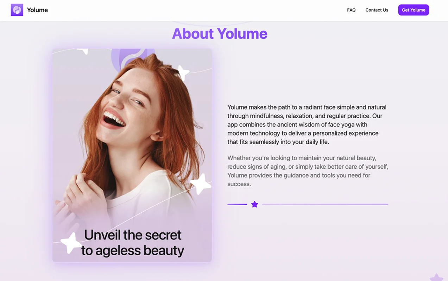Click partial white sparkle at image's top-left
448x281 pixels.
(83, 51)
